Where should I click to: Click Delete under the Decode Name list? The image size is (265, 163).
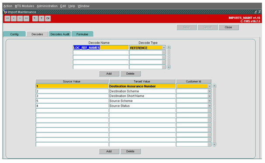pyautogui.click(x=130, y=73)
